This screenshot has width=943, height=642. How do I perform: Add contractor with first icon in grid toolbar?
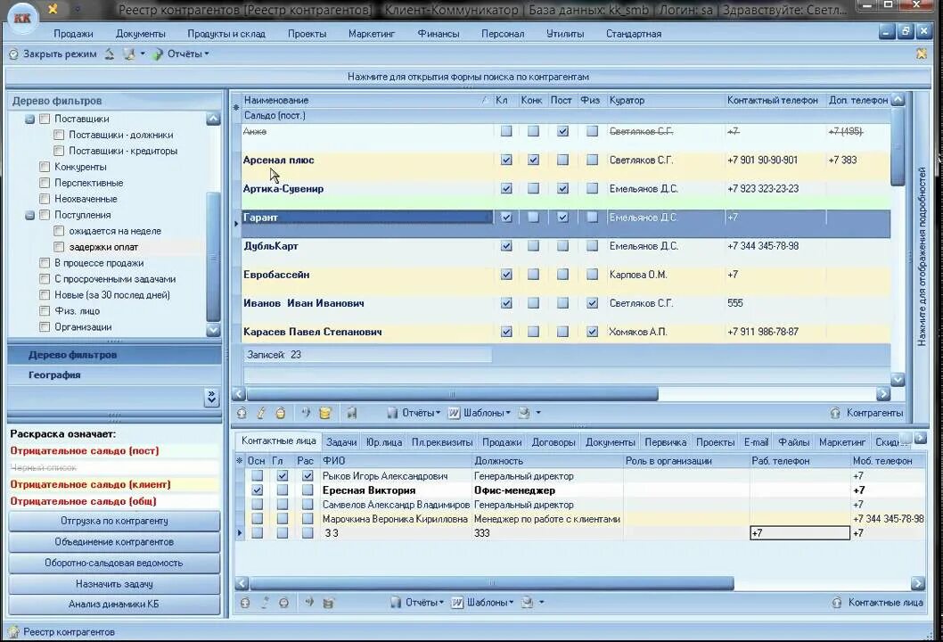click(242, 413)
